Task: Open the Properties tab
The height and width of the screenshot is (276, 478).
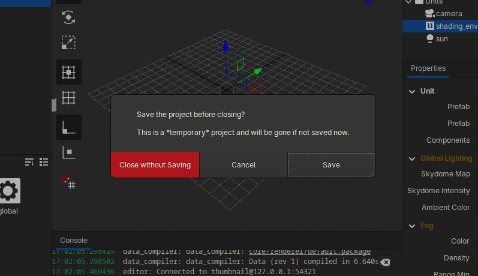Action: pyautogui.click(x=428, y=68)
